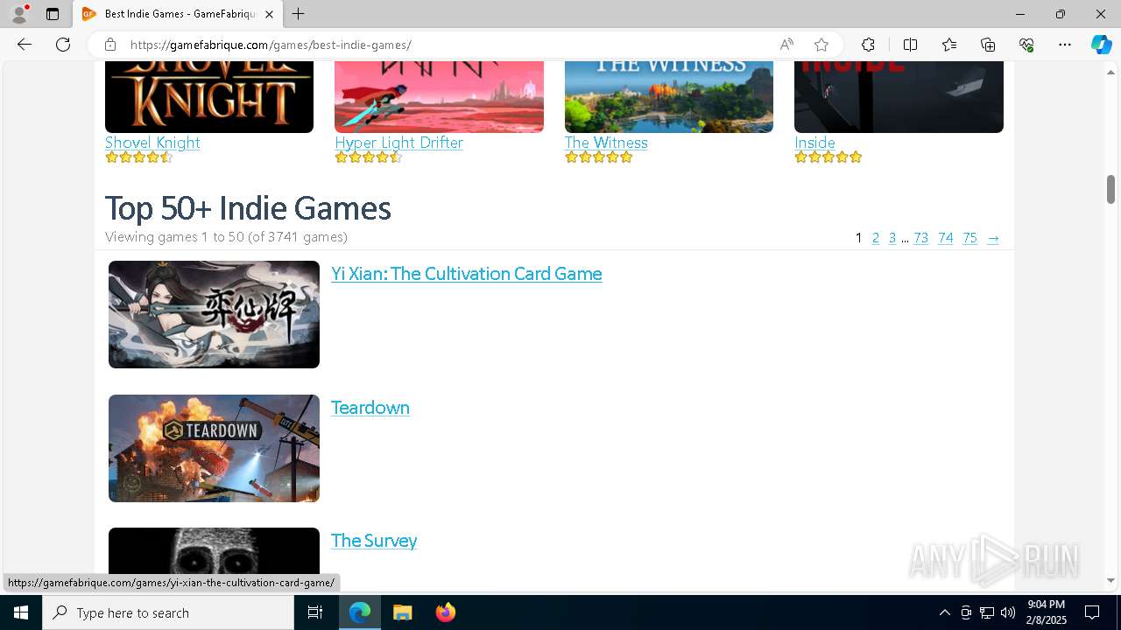1121x630 pixels.
Task: Click scrollbar down arrow
Action: tap(1110, 580)
